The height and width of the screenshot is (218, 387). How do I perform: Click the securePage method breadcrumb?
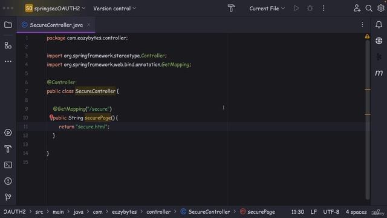[258, 212]
